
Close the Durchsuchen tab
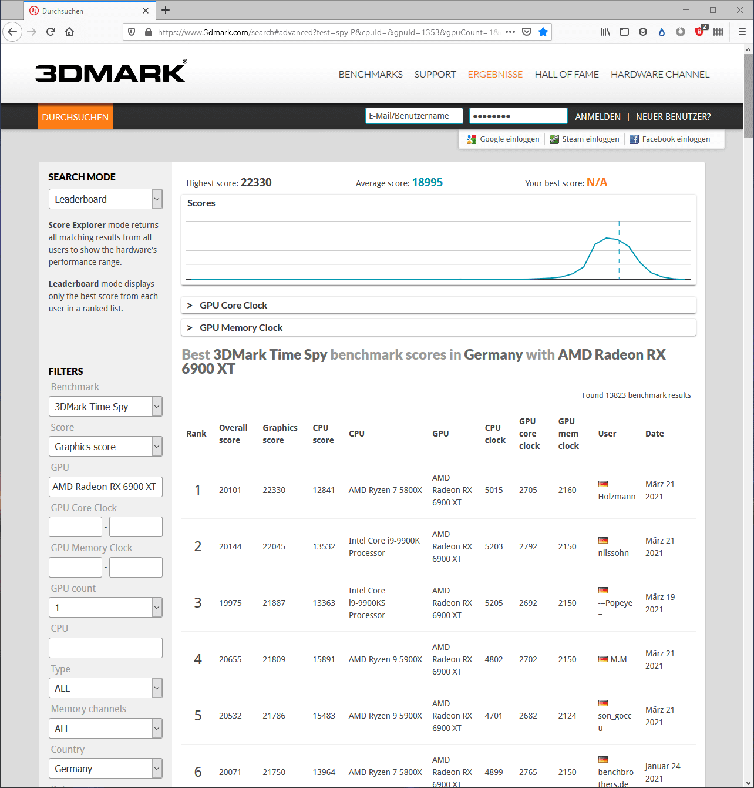(146, 11)
